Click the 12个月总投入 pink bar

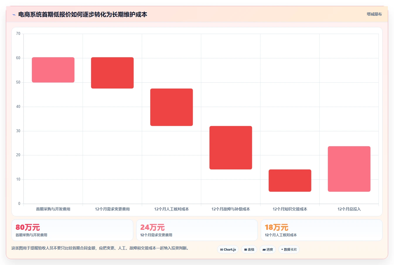click(349, 169)
